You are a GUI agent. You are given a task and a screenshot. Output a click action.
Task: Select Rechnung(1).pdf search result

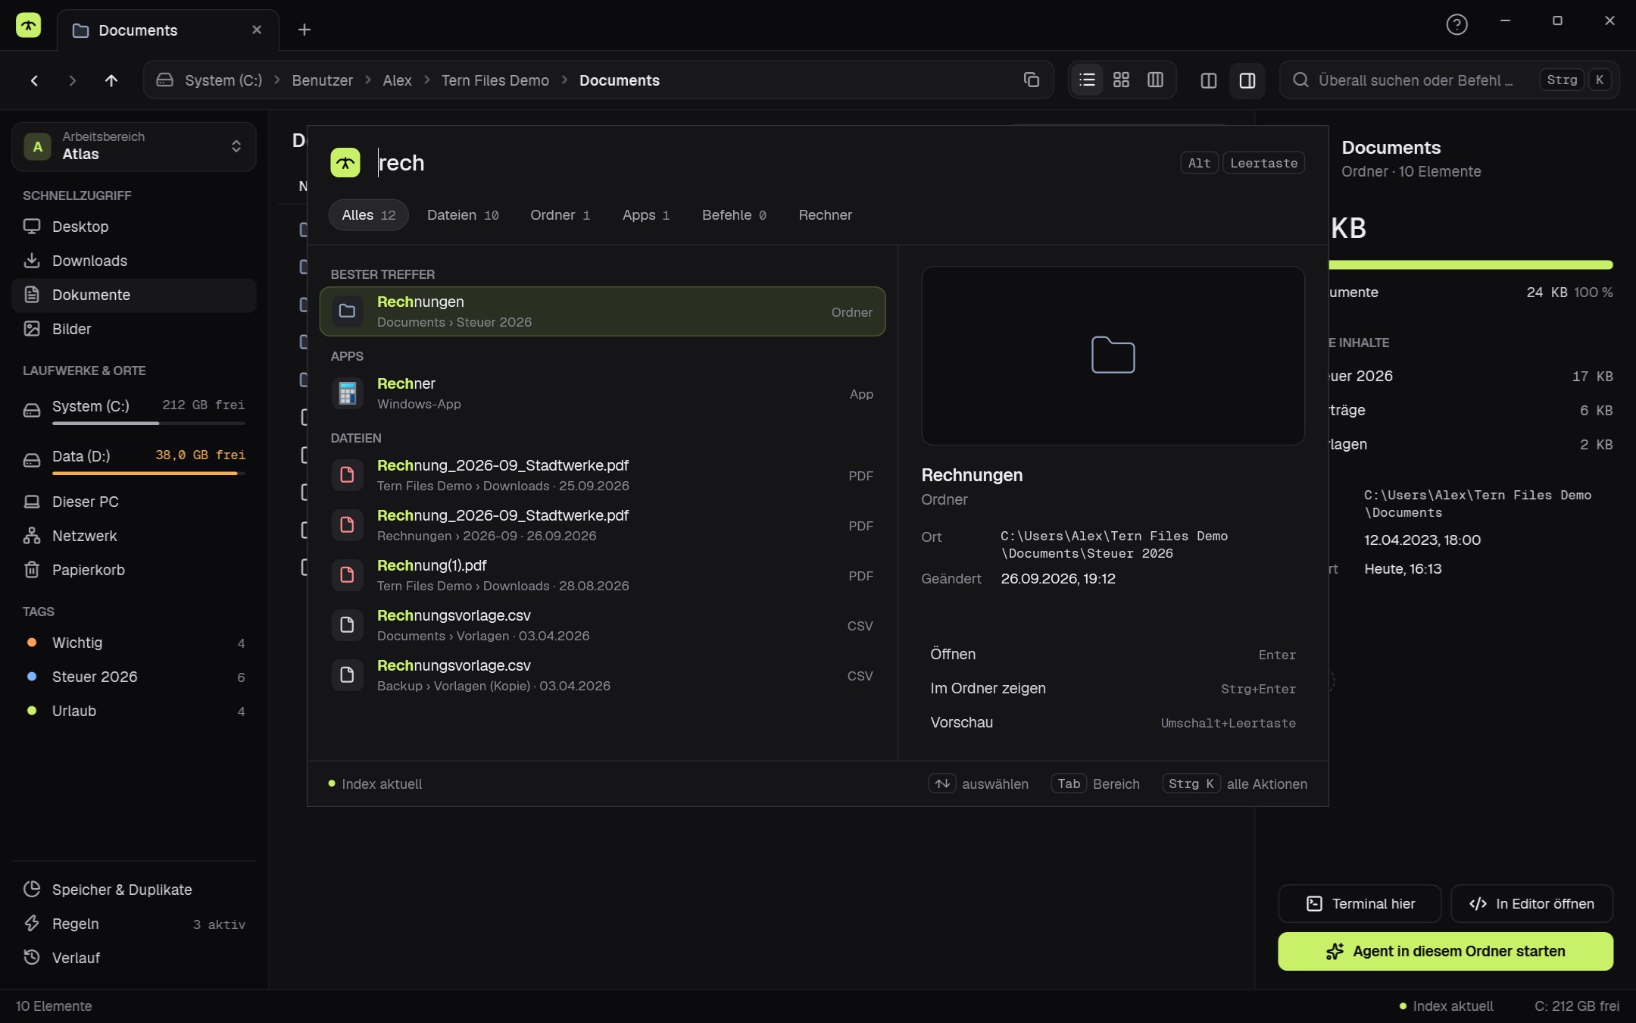(x=602, y=575)
